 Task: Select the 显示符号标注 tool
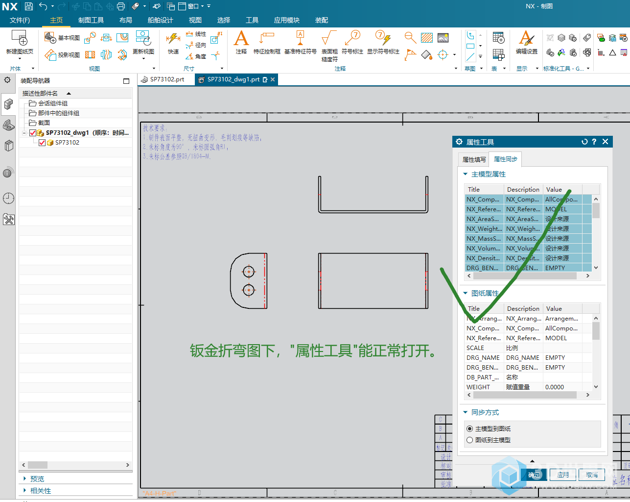(383, 43)
